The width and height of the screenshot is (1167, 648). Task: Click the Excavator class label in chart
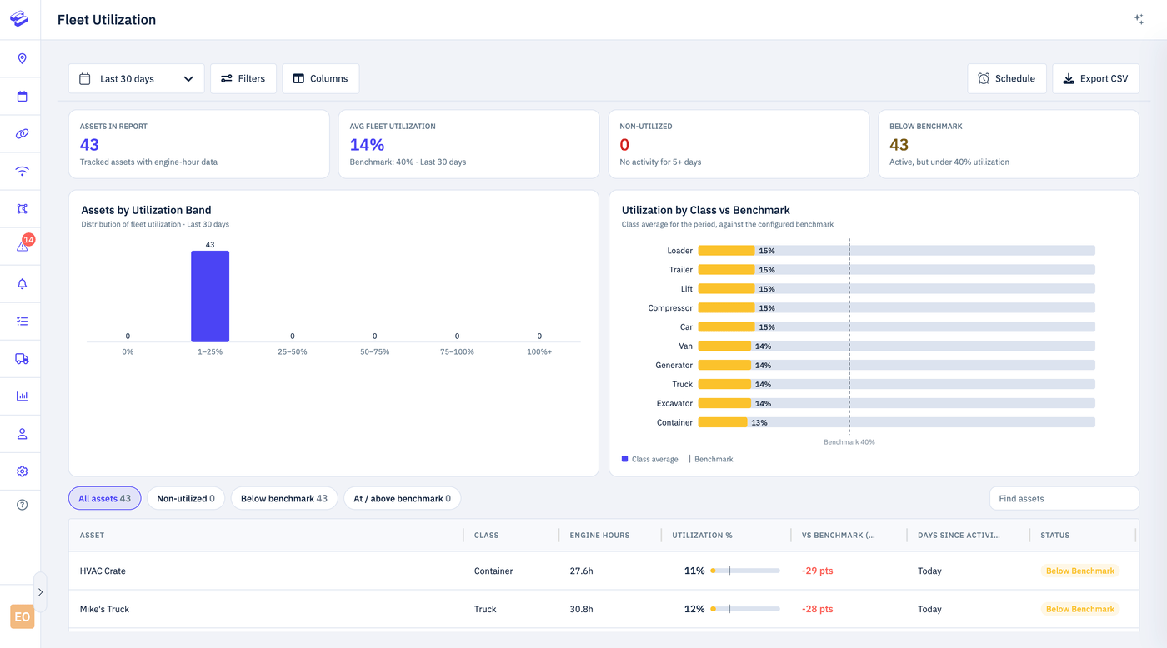(x=674, y=403)
